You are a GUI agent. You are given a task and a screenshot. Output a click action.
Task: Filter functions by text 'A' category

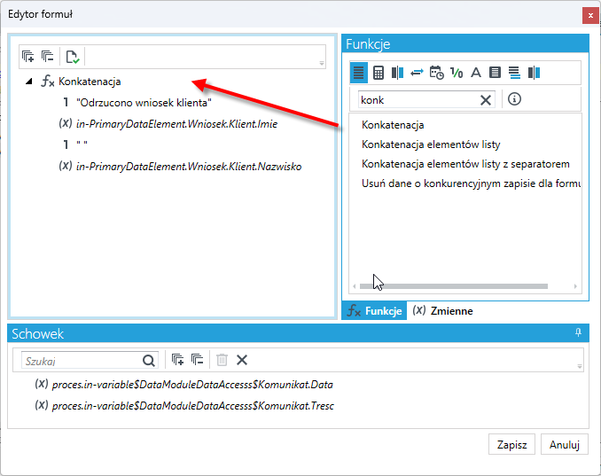pos(476,73)
